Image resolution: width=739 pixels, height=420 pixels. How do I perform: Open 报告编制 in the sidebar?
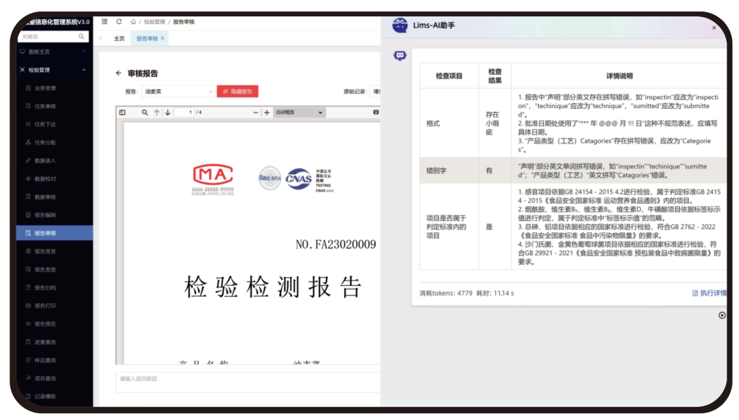tap(44, 215)
